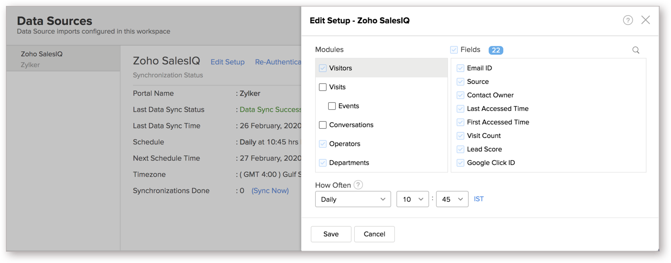
Task: Click the Cancel button
Action: tap(374, 234)
